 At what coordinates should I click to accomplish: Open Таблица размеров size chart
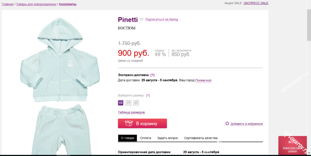coord(131,112)
